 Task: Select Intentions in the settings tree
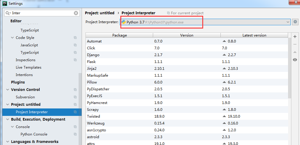[x=24, y=75]
